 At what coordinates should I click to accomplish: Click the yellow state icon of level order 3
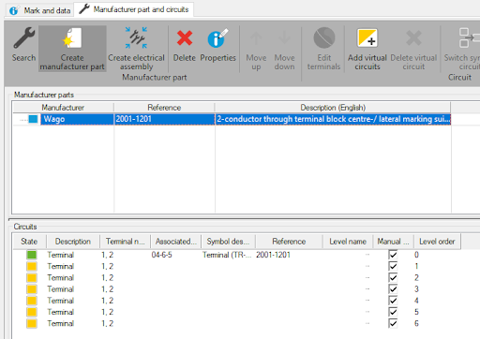click(32, 289)
